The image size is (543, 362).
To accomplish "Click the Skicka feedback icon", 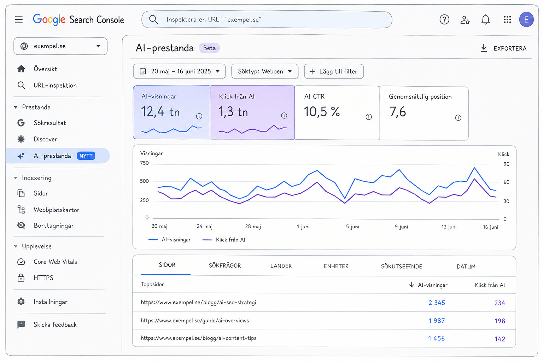I will coord(21,325).
